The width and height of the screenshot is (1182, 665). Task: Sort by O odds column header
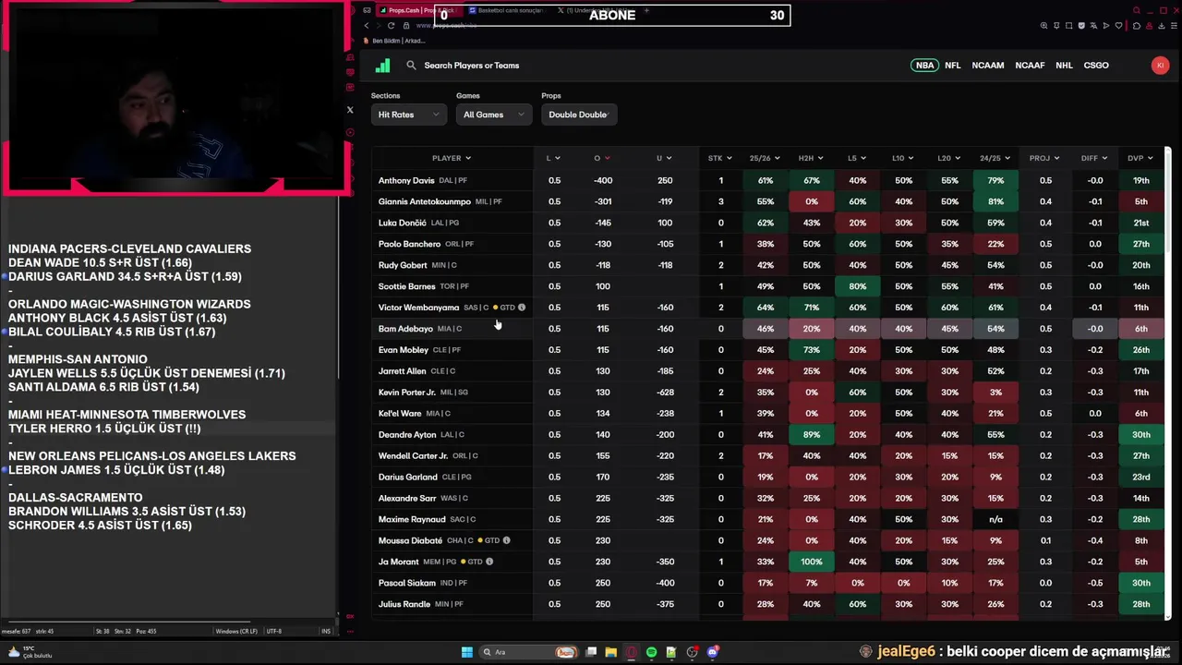[x=602, y=158]
